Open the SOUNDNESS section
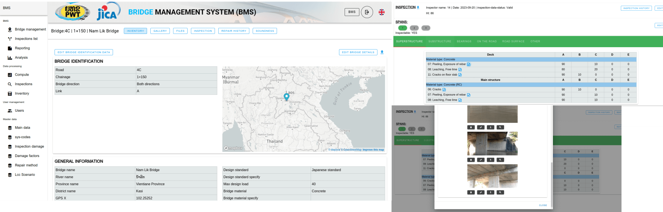 (x=265, y=31)
